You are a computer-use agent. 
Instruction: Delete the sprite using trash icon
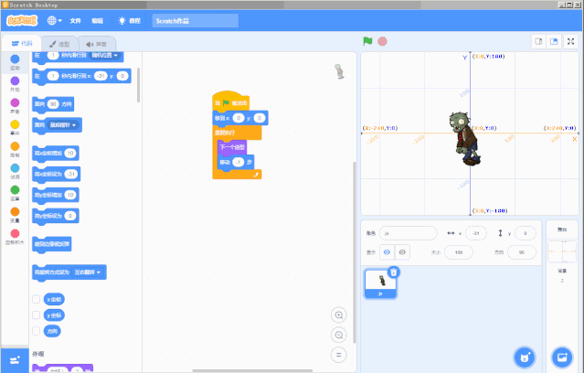click(394, 272)
